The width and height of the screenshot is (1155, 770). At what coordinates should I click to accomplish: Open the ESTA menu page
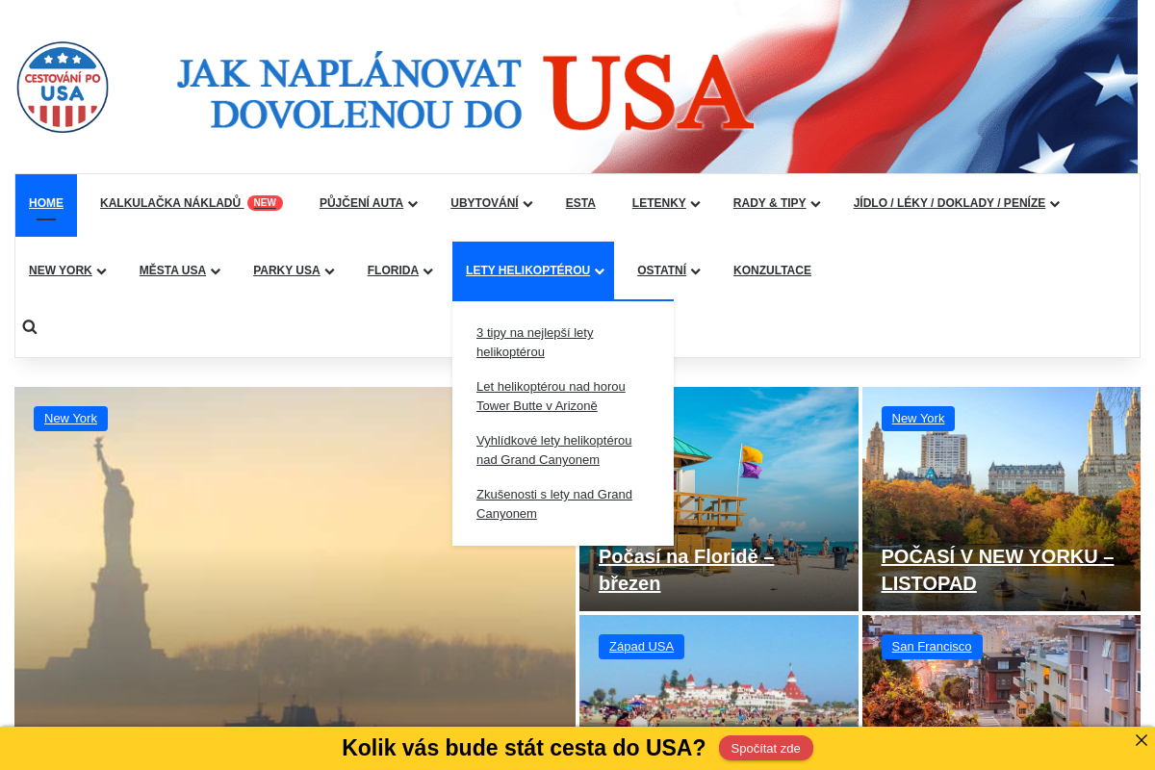[580, 203]
